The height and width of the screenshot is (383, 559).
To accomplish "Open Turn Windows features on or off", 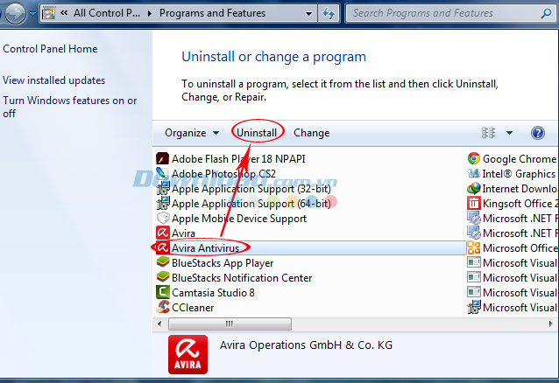I will point(70,107).
